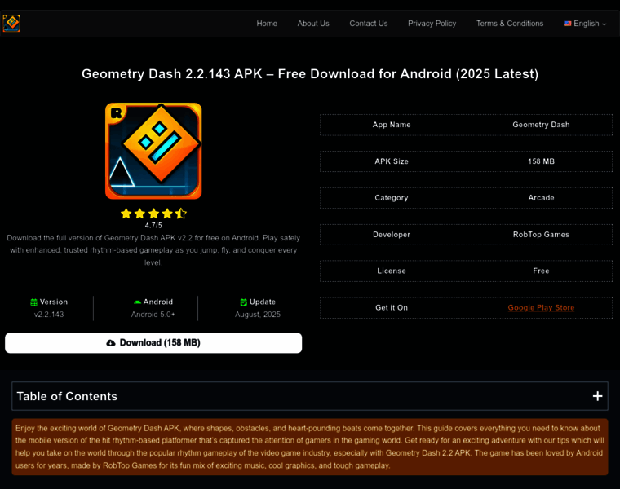
Task: Click the cloud download icon
Action: tap(111, 343)
